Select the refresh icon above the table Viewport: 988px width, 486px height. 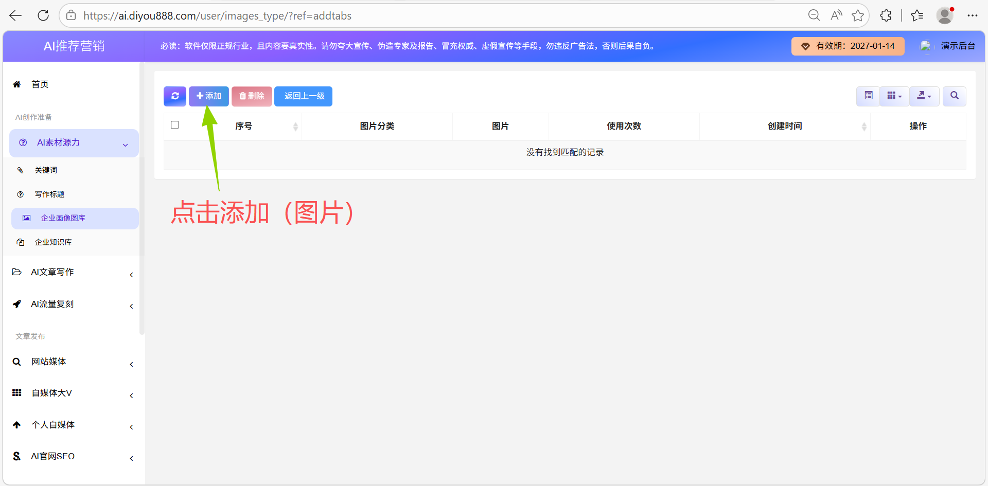pos(174,96)
